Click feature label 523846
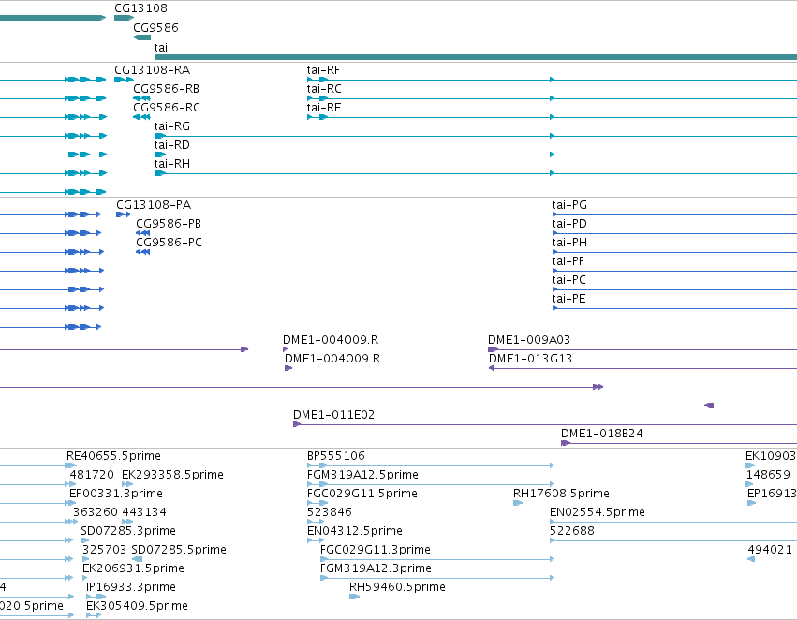 pos(330,513)
